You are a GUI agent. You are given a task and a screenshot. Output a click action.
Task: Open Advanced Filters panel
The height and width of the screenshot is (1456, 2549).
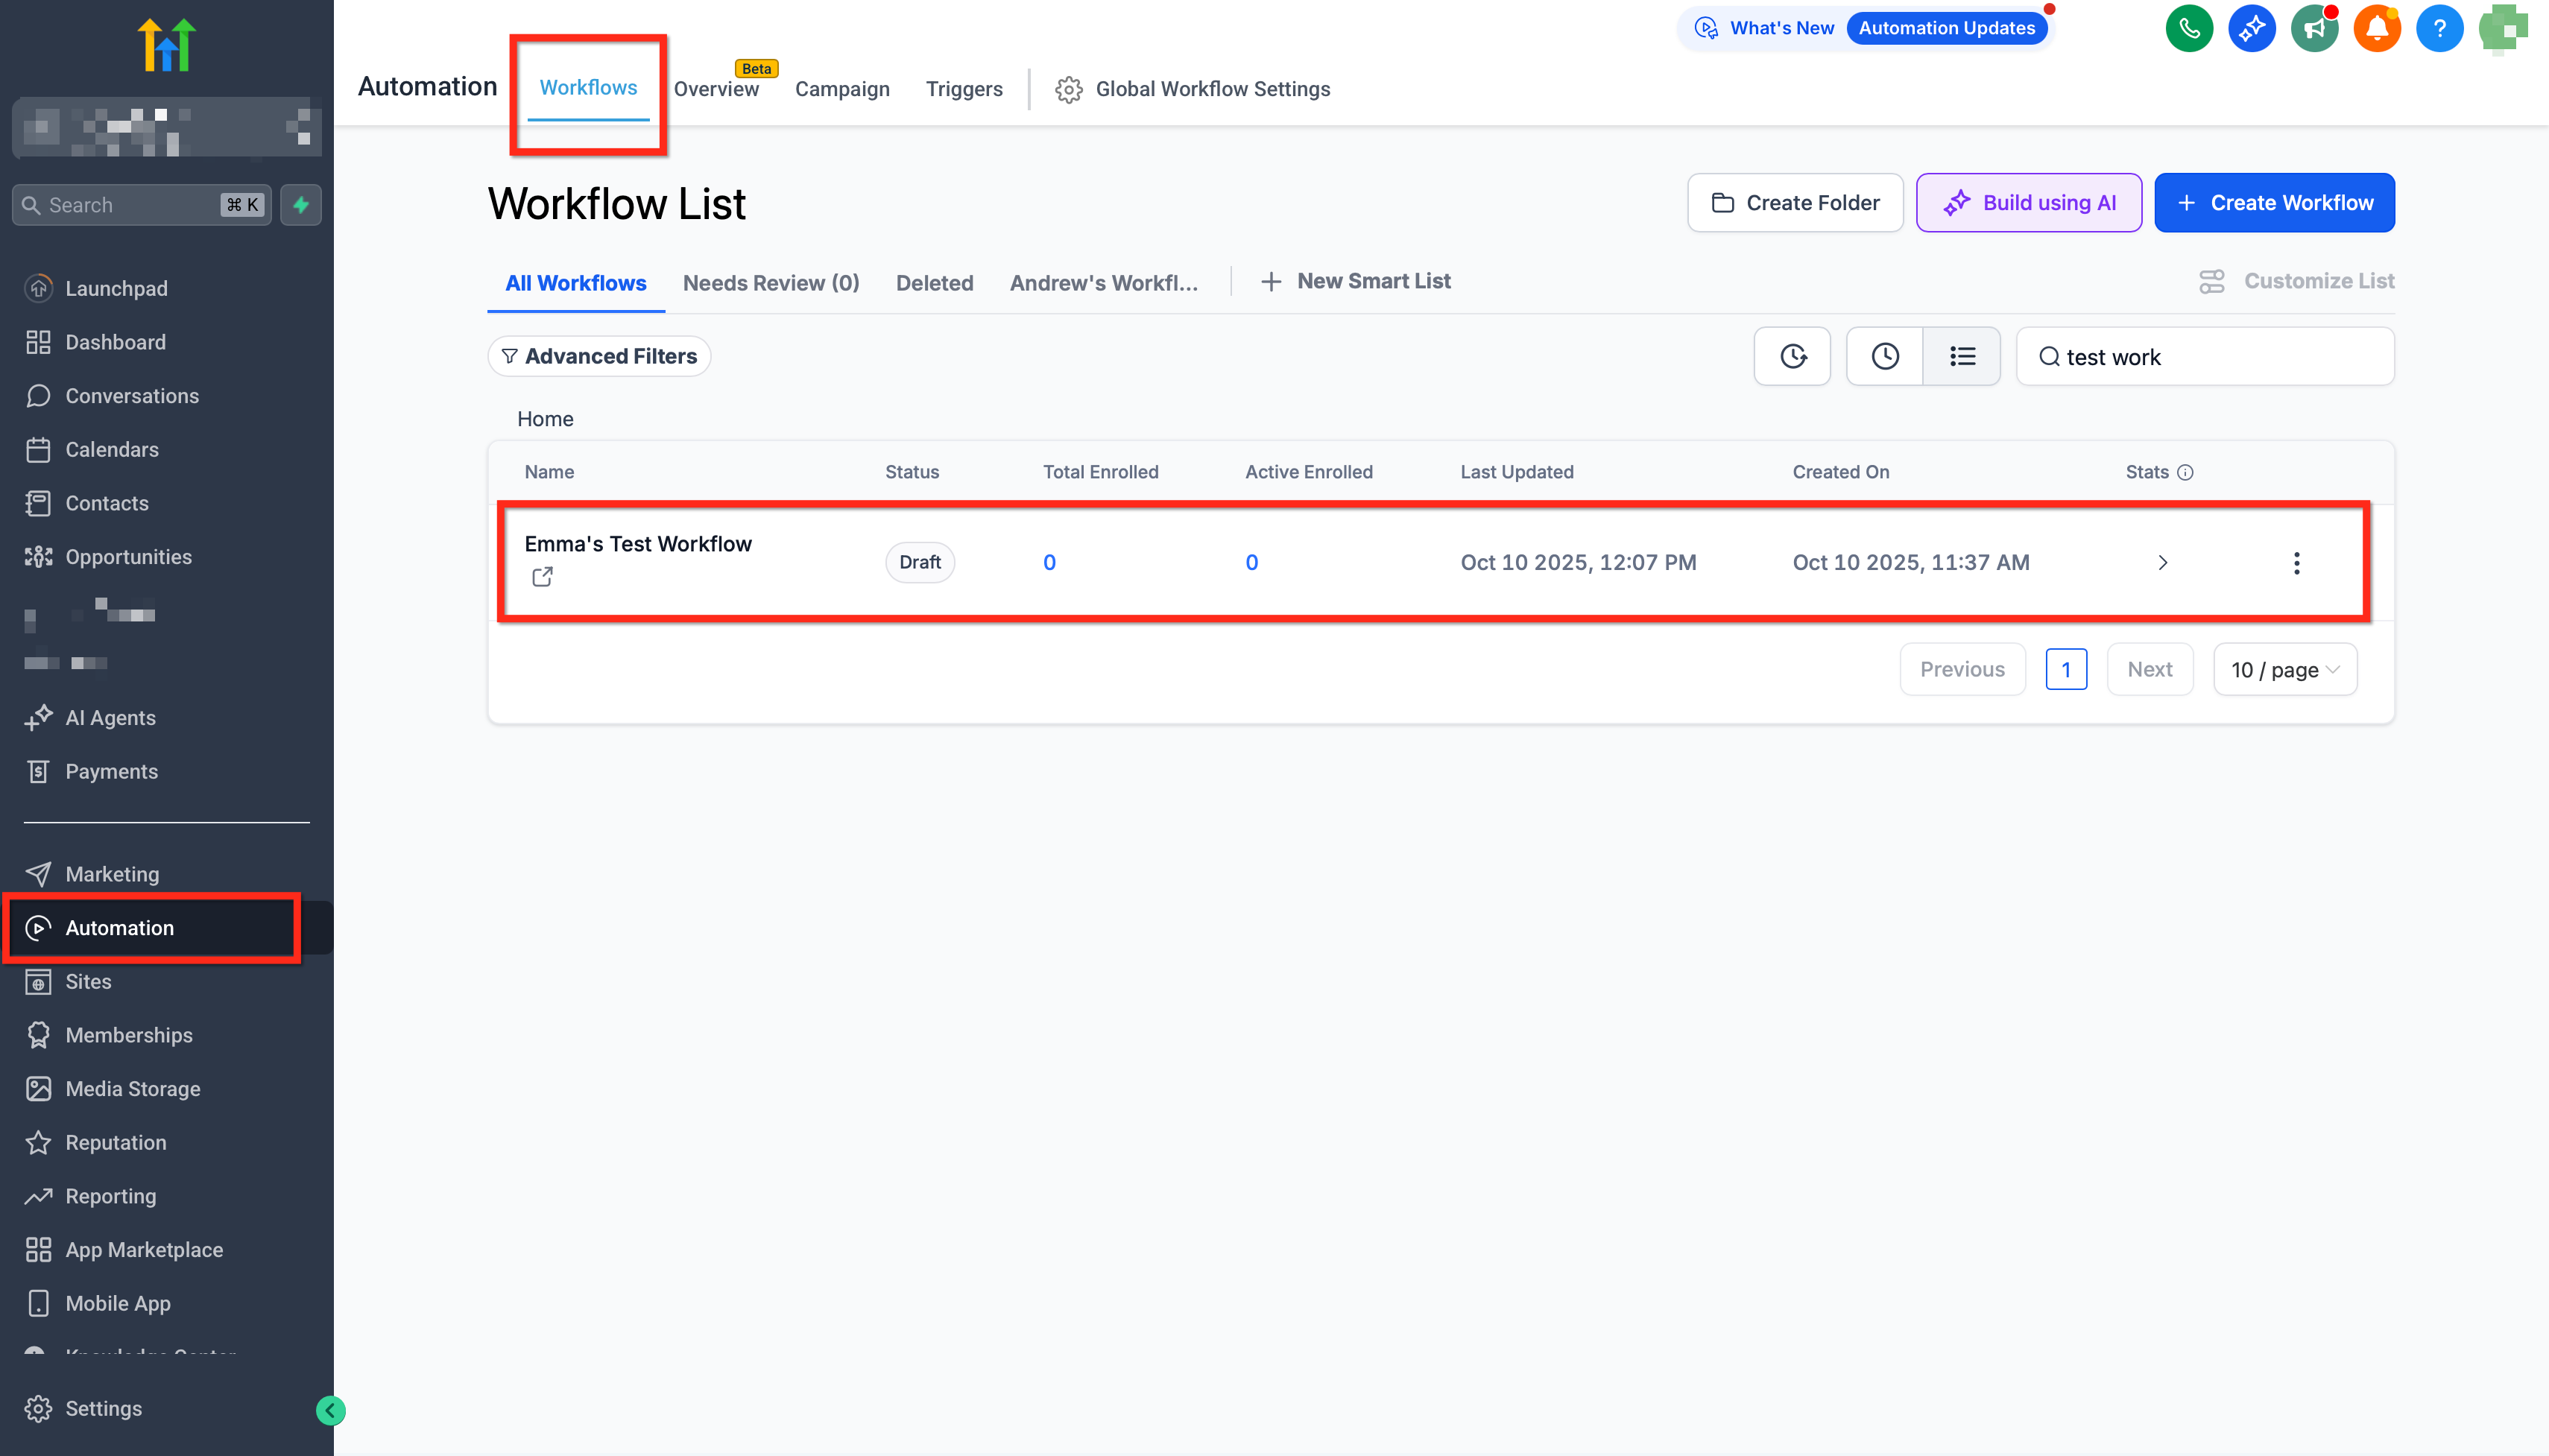click(599, 356)
